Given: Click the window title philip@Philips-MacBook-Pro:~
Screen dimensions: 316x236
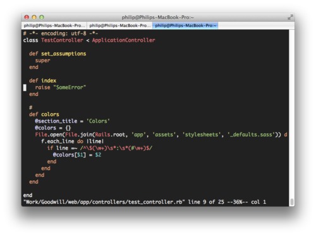Looking at the screenshot, I should click(157, 17).
